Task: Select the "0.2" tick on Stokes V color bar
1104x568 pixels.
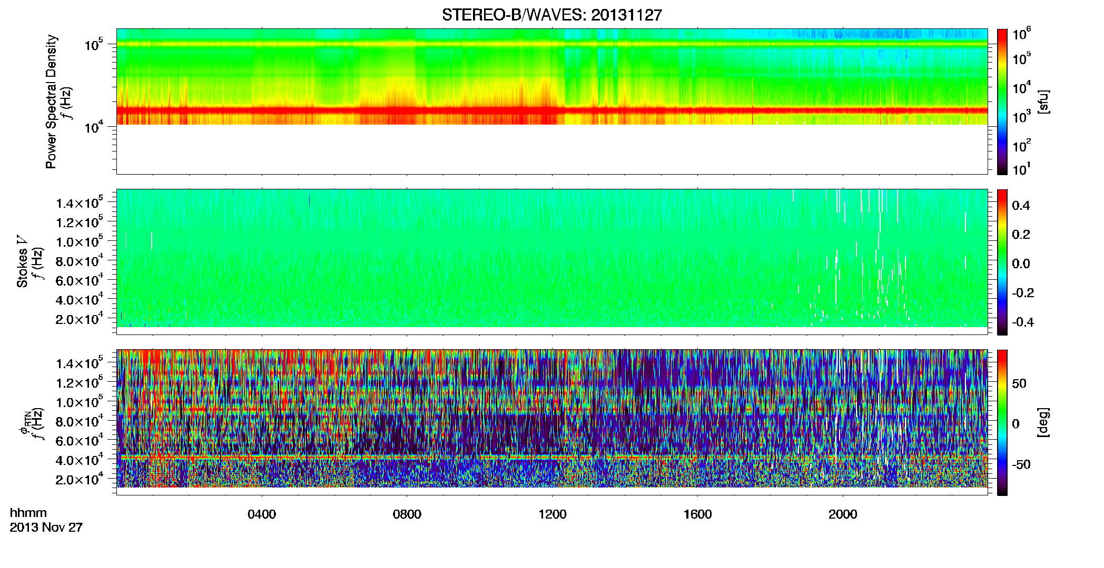Action: 1021,235
